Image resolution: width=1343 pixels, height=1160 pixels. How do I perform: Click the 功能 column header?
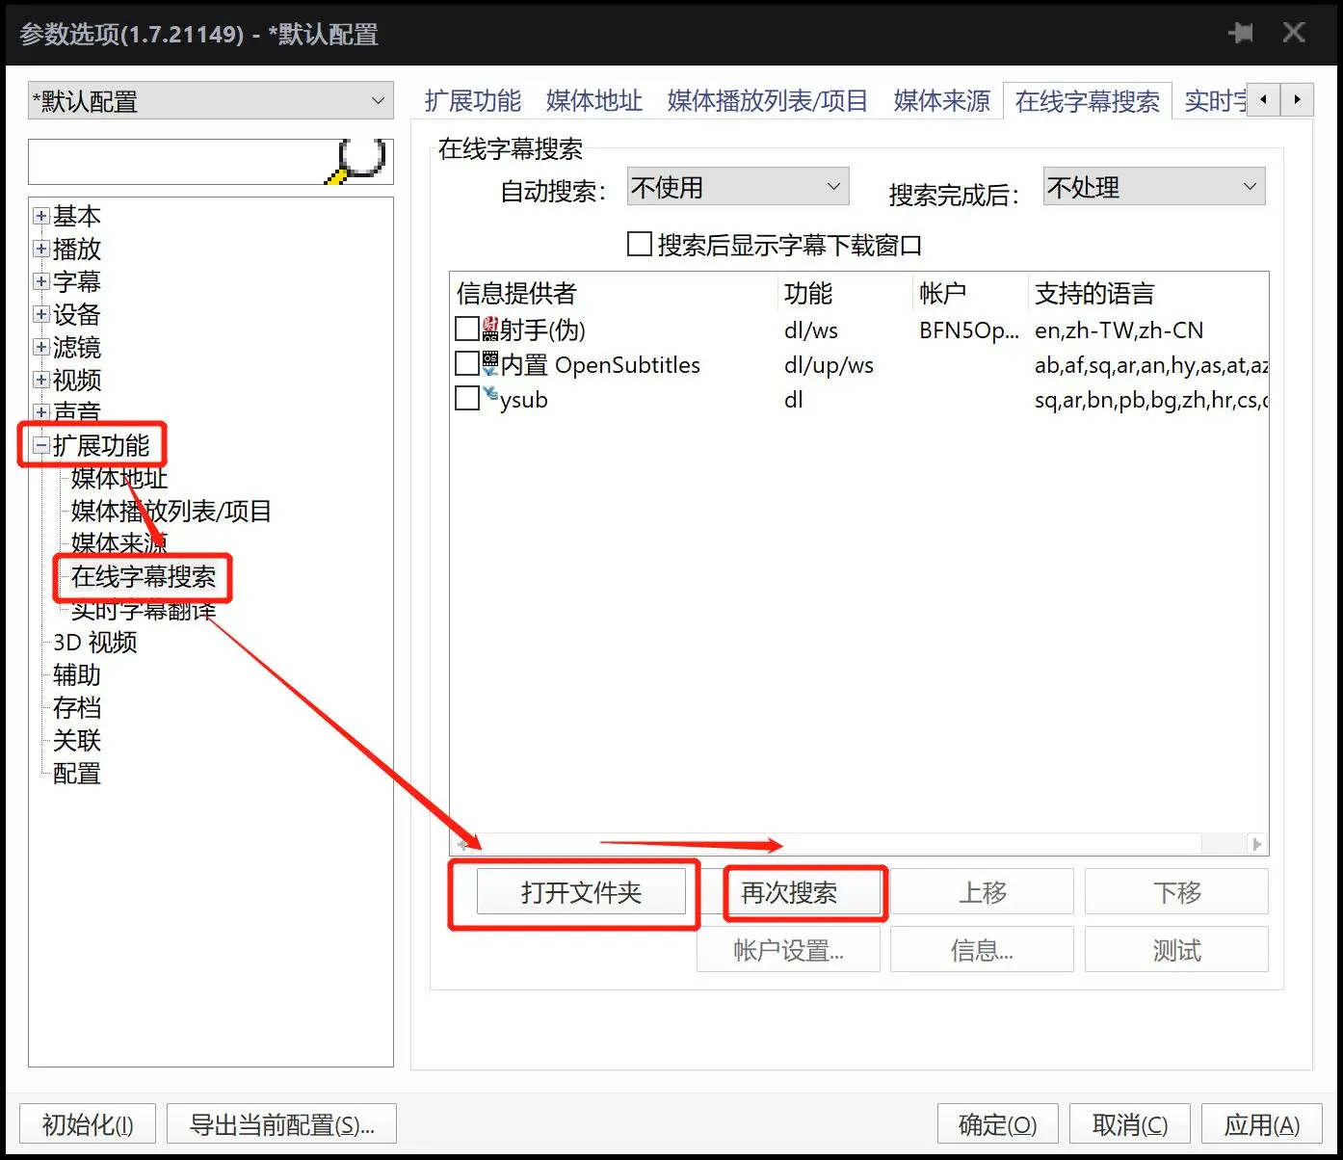tap(845, 293)
